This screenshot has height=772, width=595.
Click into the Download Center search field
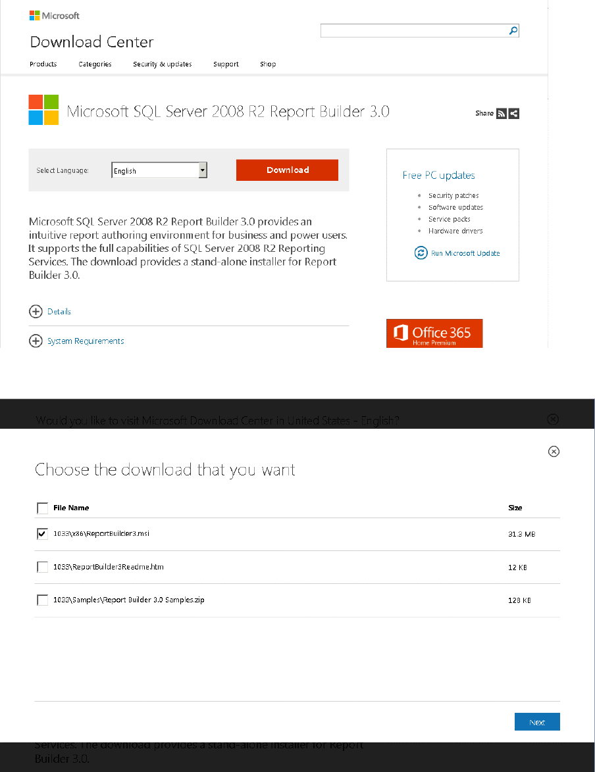pos(413,31)
